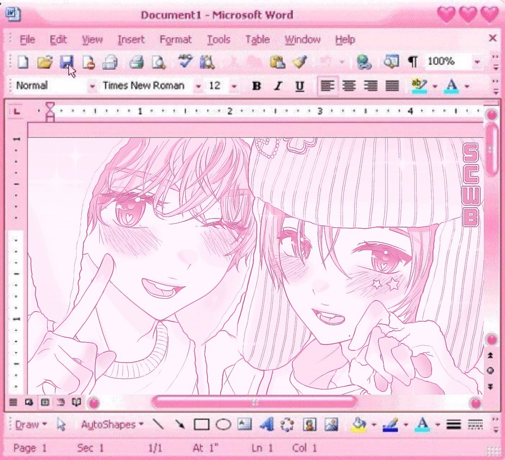This screenshot has height=460, width=505.
Task: Toggle Underline formatting
Action: (300, 86)
